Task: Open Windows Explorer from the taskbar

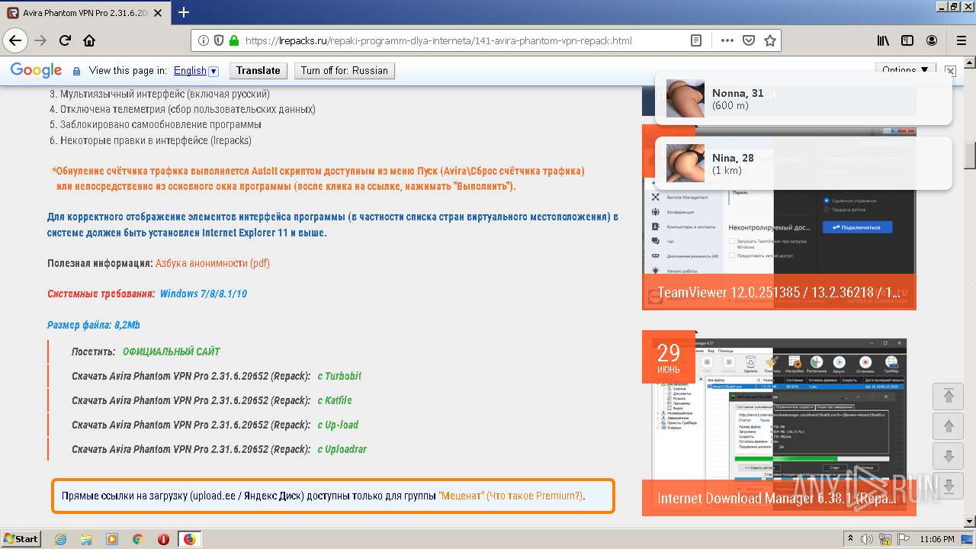Action: [x=86, y=539]
